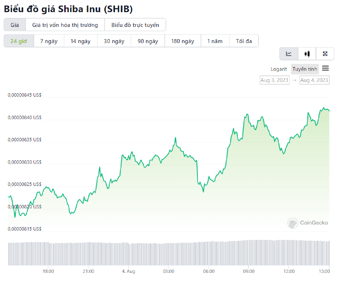Click the 06:00 time axis label
The width and height of the screenshot is (338, 281).
click(x=209, y=271)
